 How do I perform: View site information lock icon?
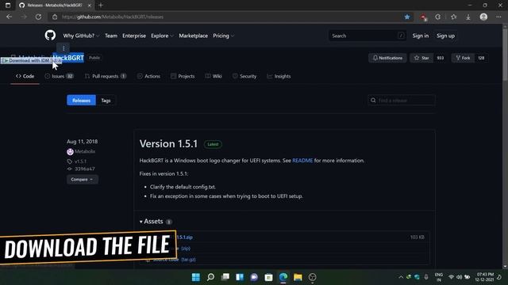tap(55, 17)
